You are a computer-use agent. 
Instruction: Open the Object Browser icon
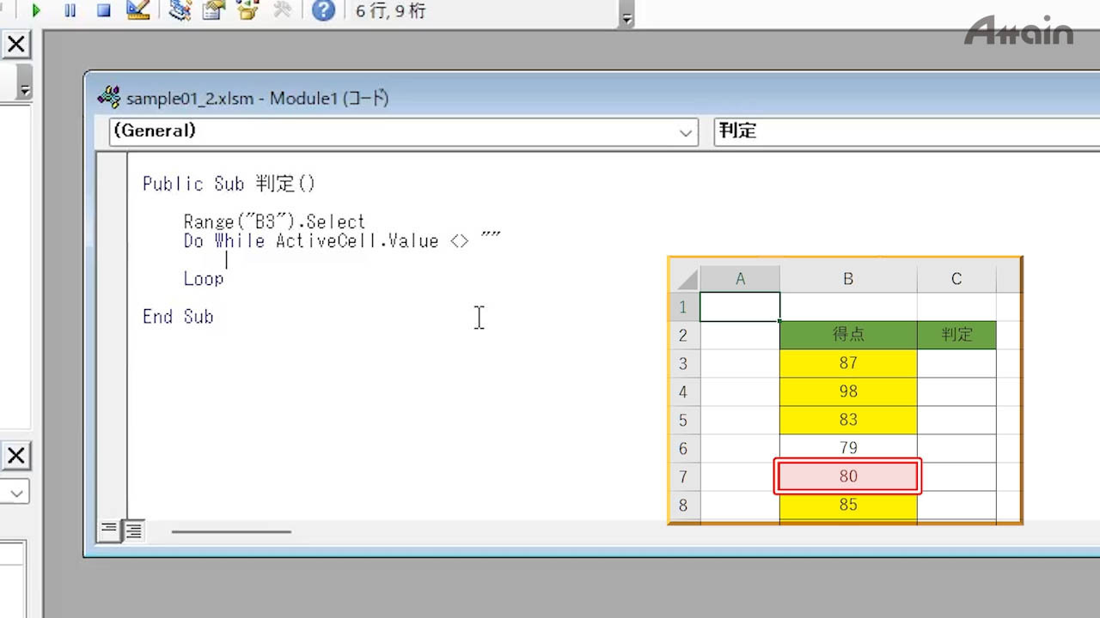click(247, 11)
